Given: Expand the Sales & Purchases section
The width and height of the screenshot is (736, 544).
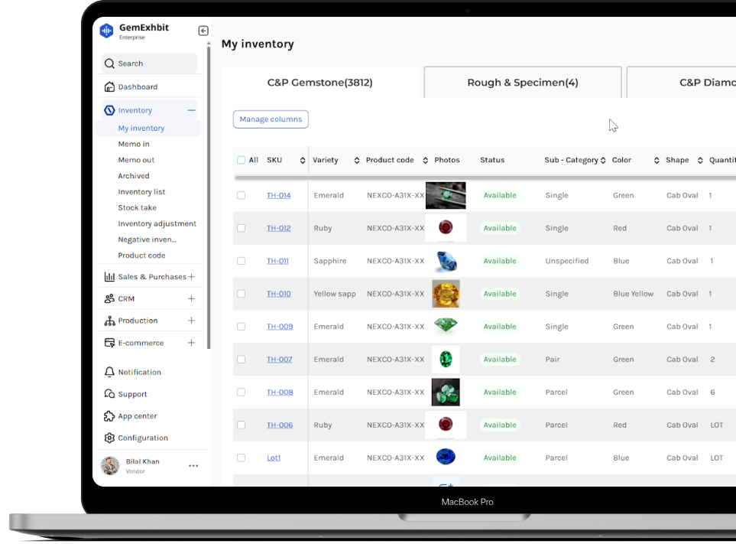Looking at the screenshot, I should pyautogui.click(x=191, y=277).
